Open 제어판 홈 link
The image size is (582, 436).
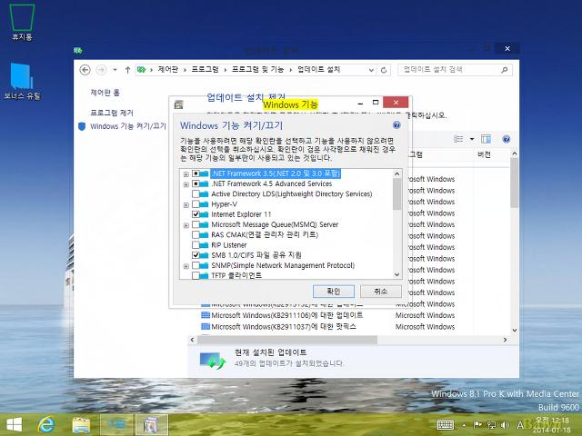105,93
